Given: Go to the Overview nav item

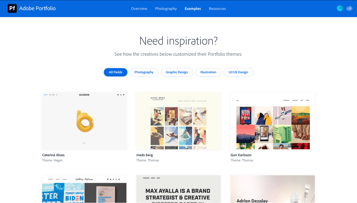Looking at the screenshot, I should (139, 9).
